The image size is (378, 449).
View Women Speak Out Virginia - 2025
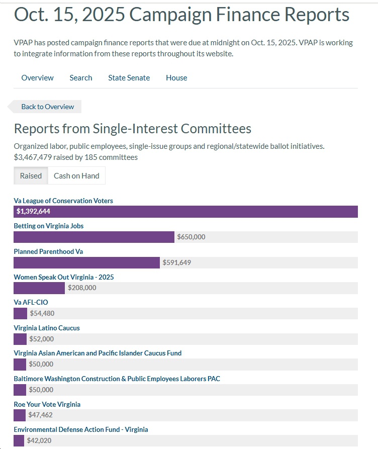64,277
